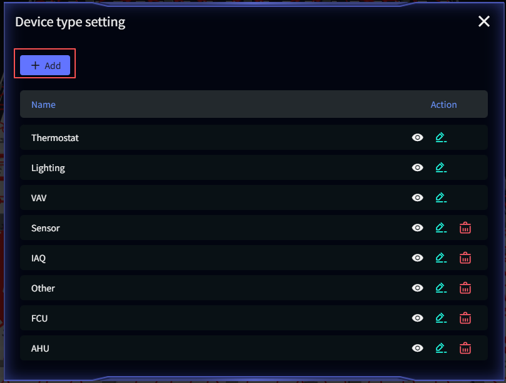Viewport: 506px width, 383px height.
Task: Delete the Sensor device type
Action: [x=465, y=228]
